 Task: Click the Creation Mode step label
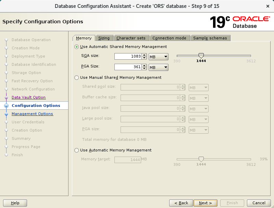[x=26, y=48]
